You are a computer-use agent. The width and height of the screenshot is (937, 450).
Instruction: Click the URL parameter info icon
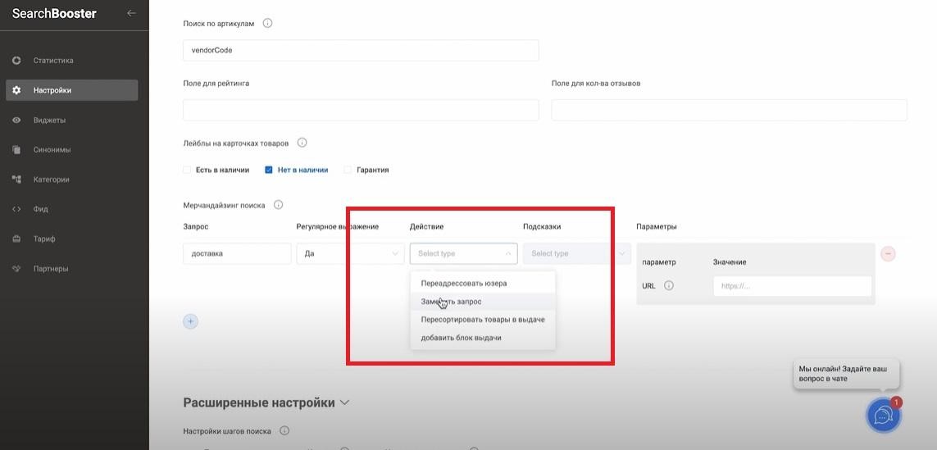pyautogui.click(x=669, y=286)
